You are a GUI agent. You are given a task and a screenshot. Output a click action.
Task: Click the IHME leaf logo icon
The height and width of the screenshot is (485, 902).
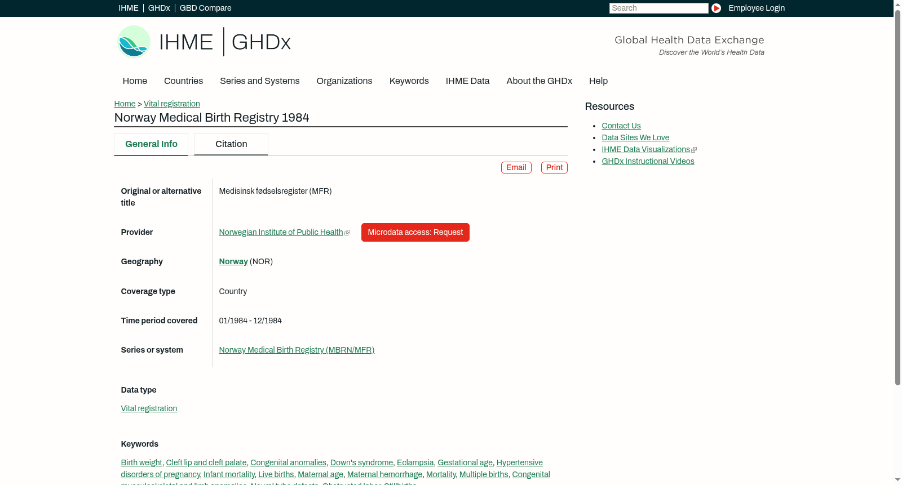pyautogui.click(x=134, y=42)
